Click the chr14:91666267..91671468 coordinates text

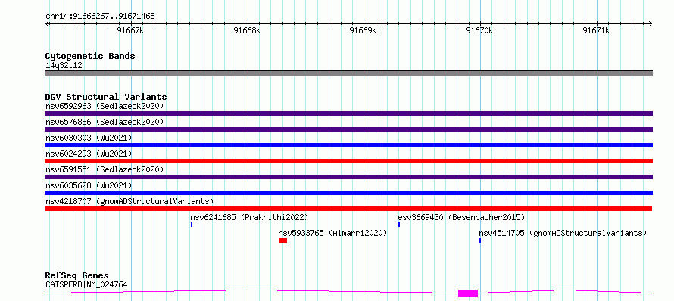tap(100, 17)
